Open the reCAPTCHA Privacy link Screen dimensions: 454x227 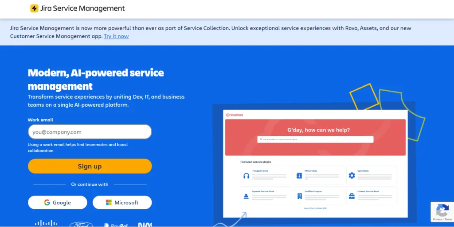coord(437,219)
